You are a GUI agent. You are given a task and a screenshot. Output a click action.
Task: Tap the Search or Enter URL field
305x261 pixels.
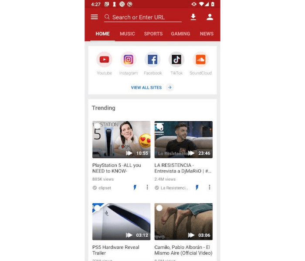(143, 17)
